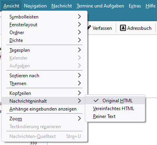Open the Nachricht menu in menu bar
Screen dimensions: 157x145
point(62,6)
